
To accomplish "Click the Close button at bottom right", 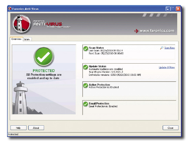I will pyautogui.click(x=170, y=128).
